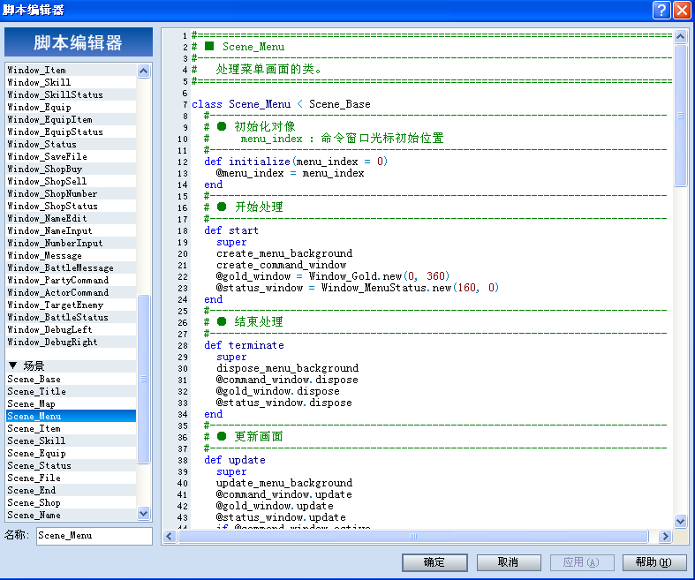The image size is (695, 580).
Task: Select Window_DebugLeft script
Action: (x=71, y=330)
